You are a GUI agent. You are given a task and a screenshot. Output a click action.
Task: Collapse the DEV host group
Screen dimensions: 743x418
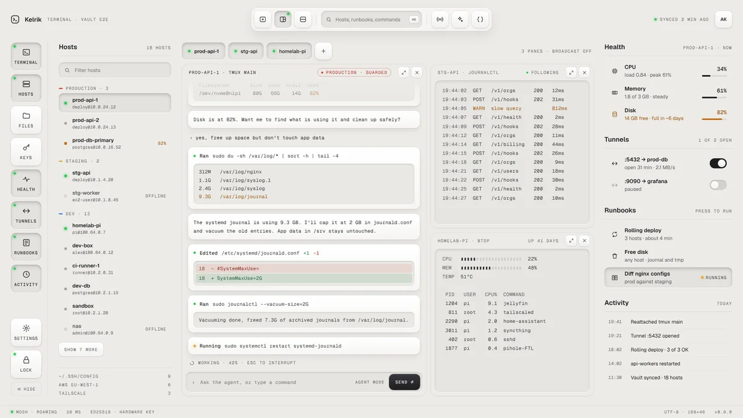click(74, 214)
